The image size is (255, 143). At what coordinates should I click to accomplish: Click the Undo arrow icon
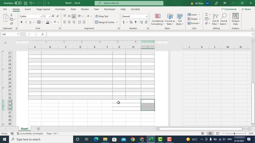pyautogui.click(x=31, y=3)
